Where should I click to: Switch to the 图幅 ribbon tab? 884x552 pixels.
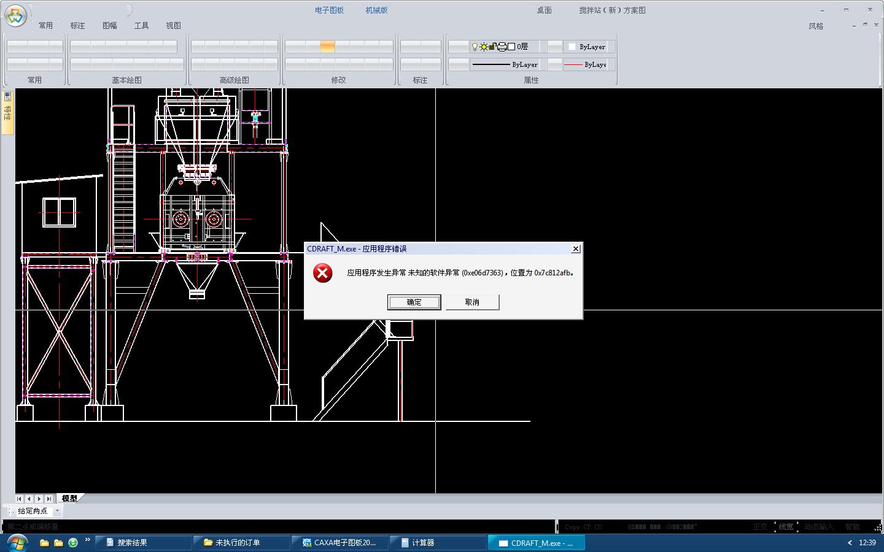coord(109,26)
